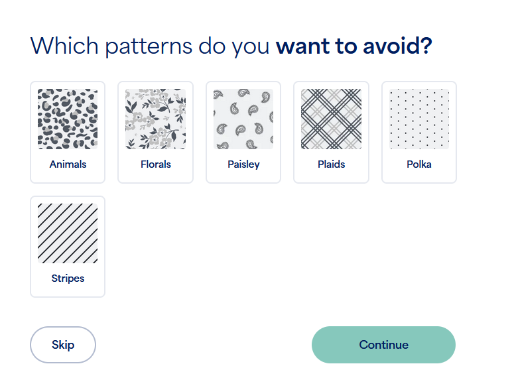Select the leopard print Animals swatch
The height and width of the screenshot is (370, 512).
[68, 119]
